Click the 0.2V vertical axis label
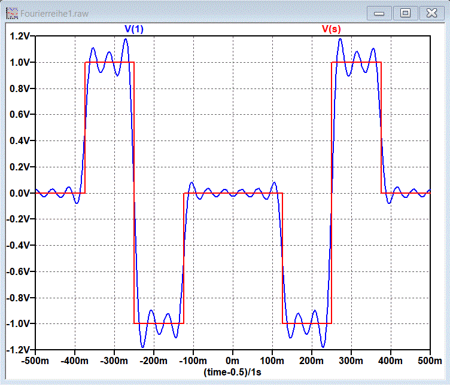450x385 pixels. (x=20, y=167)
